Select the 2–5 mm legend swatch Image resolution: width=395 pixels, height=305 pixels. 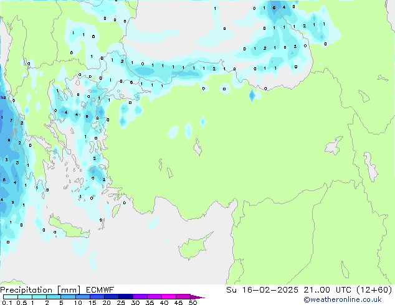tap(54, 297)
